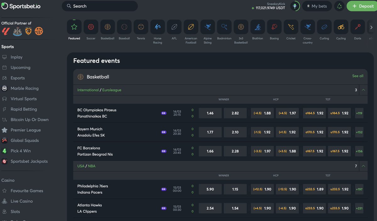Collapse the Euroleague section
The height and width of the screenshot is (221, 377).
click(363, 90)
